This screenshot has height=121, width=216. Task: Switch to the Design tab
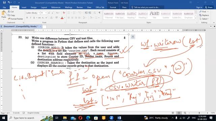(33, 7)
